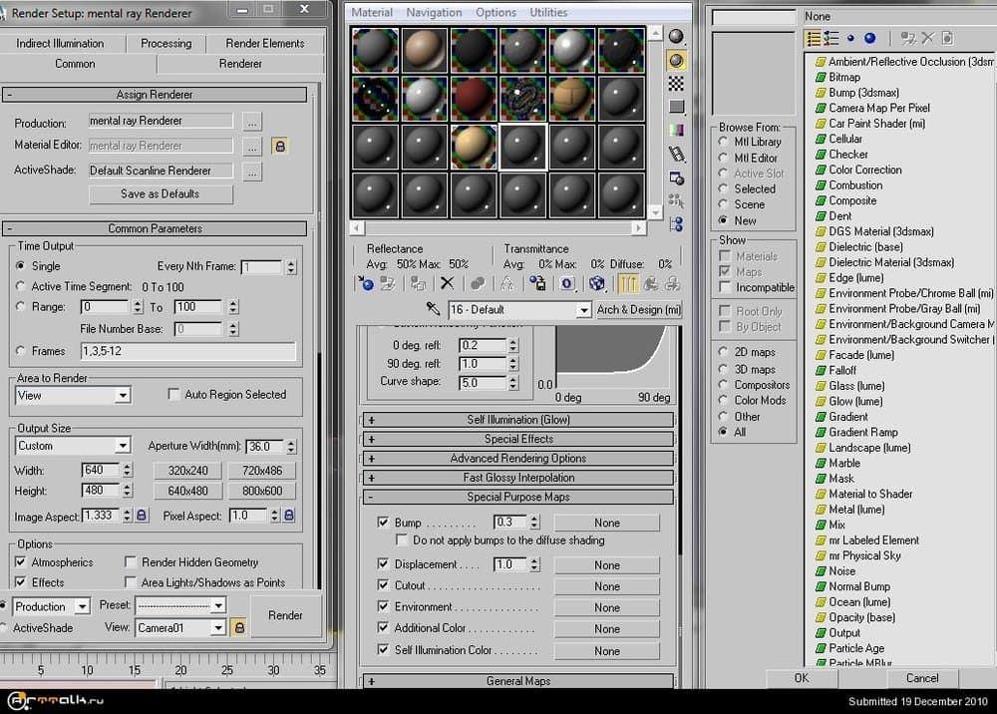This screenshot has height=714, width=997.
Task: Click Assign Material to Selection icon
Action: click(418, 283)
